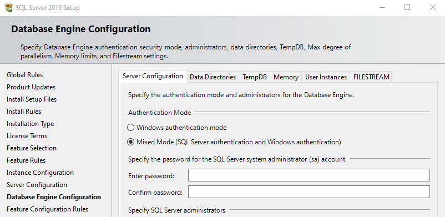This screenshot has width=445, height=217.
Task: Open the FILESTREAM tab
Action: pos(371,77)
